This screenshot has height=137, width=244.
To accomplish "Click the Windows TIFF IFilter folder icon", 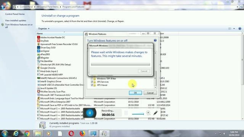I will [x=95, y=79].
